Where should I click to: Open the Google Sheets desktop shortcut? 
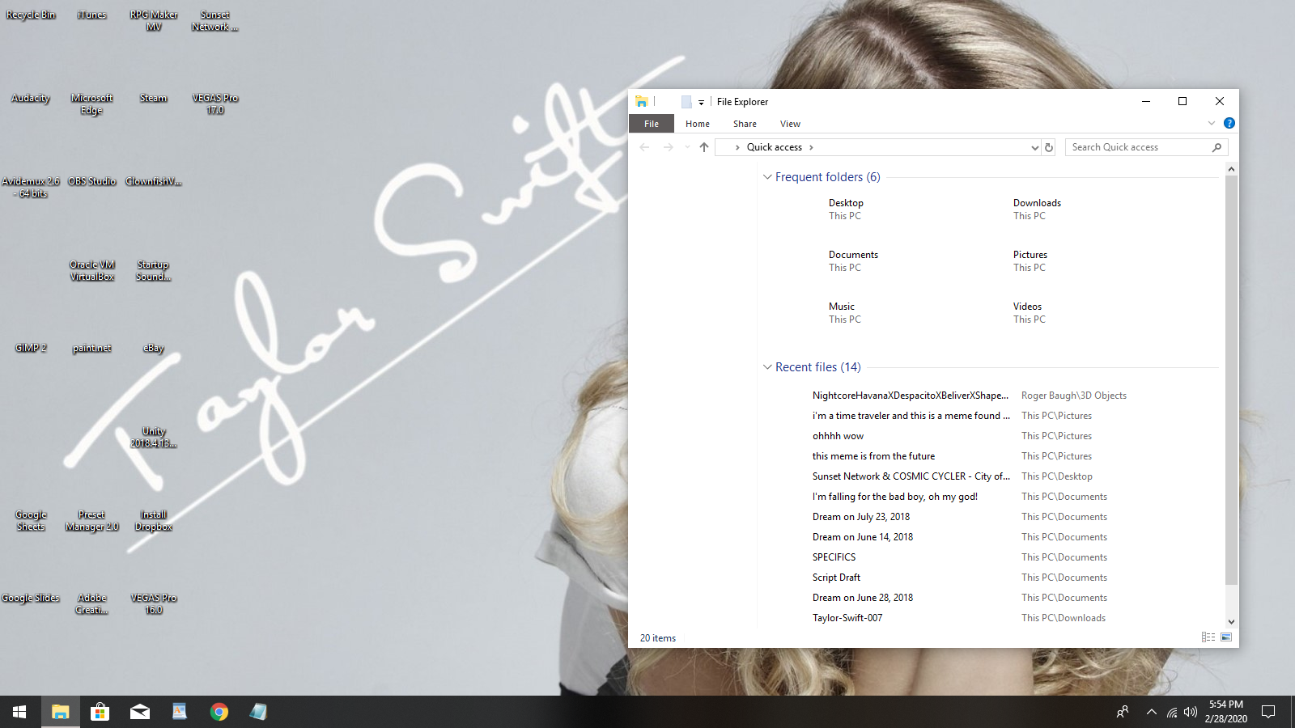(31, 520)
